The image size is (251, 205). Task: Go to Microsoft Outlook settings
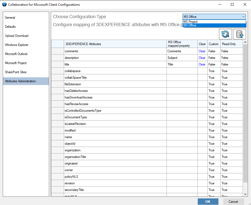pos(26,54)
